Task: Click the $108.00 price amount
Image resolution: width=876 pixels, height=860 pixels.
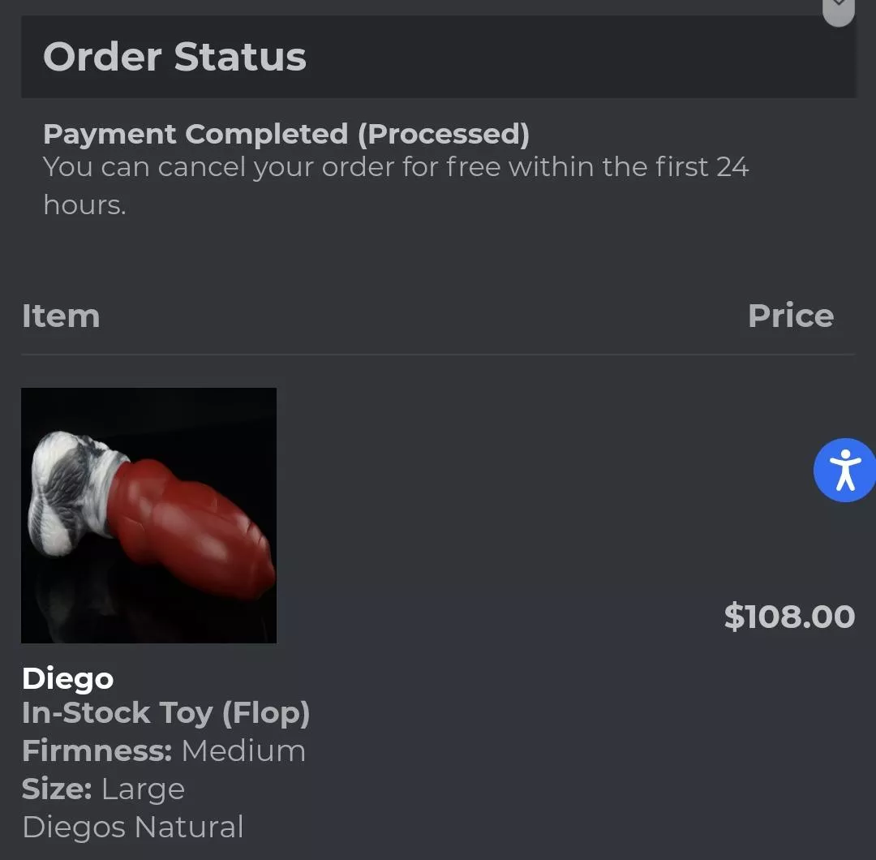Action: (789, 617)
